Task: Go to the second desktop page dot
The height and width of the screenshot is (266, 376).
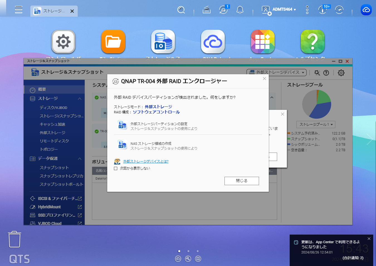Action: (x=188, y=251)
